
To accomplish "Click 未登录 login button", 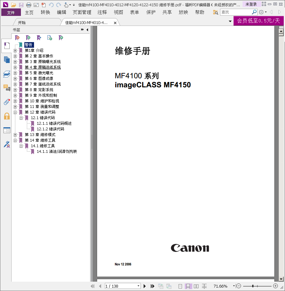I will pos(251,4).
